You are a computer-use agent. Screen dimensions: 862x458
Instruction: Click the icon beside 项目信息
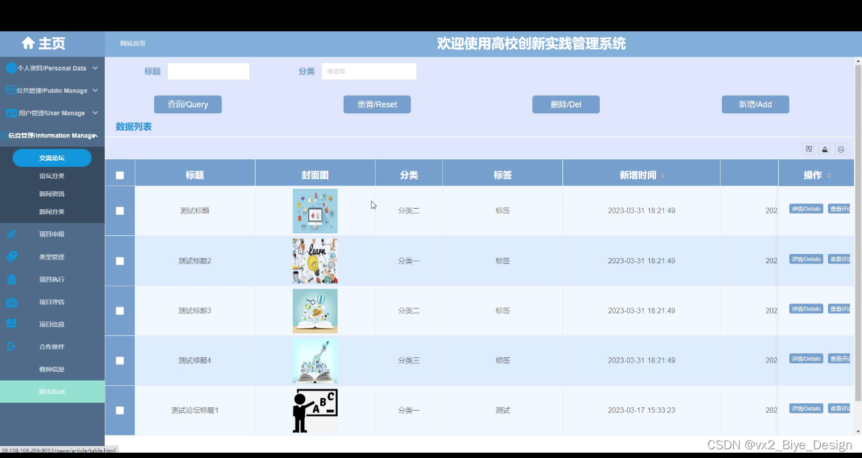point(11,324)
